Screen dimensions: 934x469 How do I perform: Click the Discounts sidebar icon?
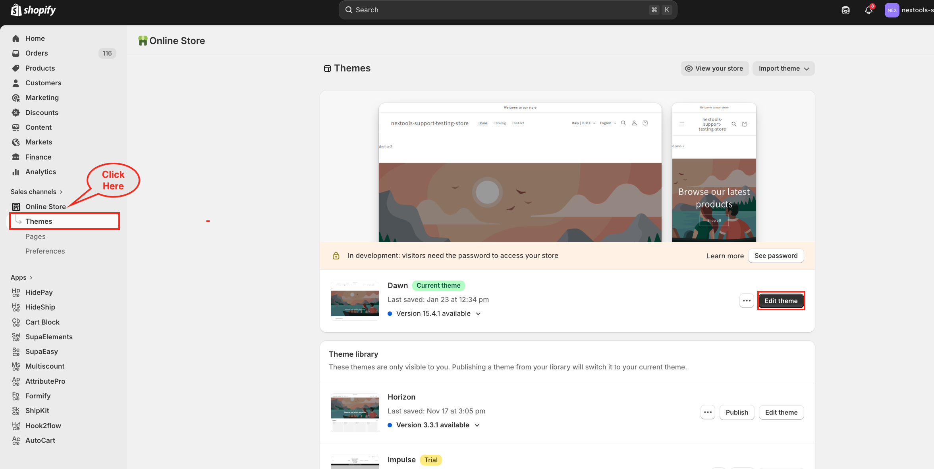(16, 113)
